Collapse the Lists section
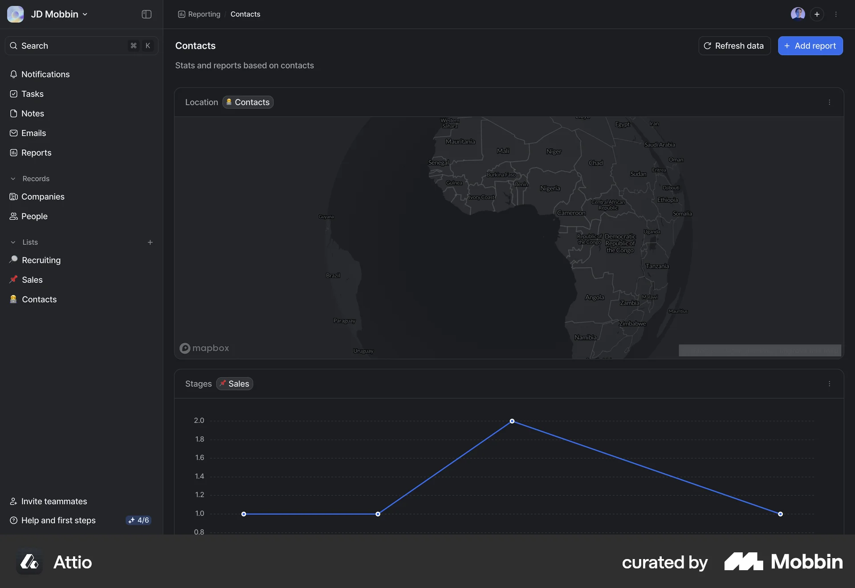The image size is (855, 588). coord(13,242)
